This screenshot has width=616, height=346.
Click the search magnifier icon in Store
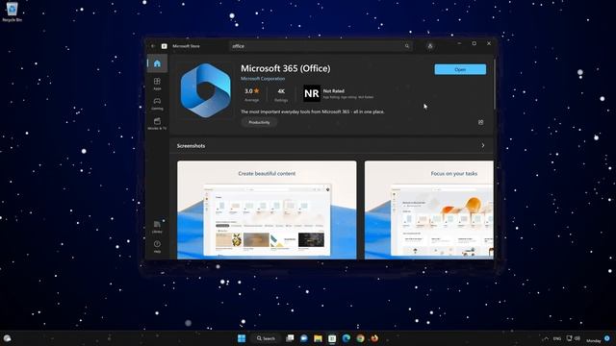(x=407, y=46)
